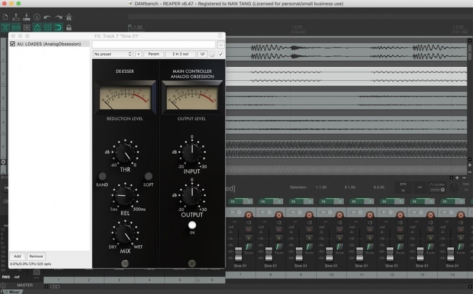Open routing for mixer track 8
Screen dimensions: 473x294
pyautogui.click(x=279, y=248)
